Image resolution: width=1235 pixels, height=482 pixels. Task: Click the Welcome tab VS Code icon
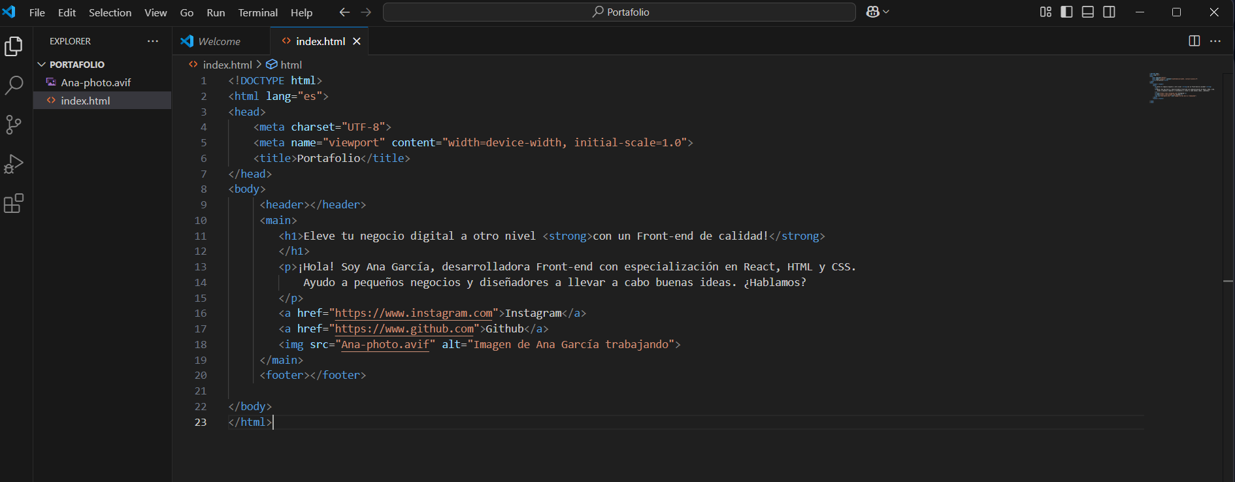187,41
